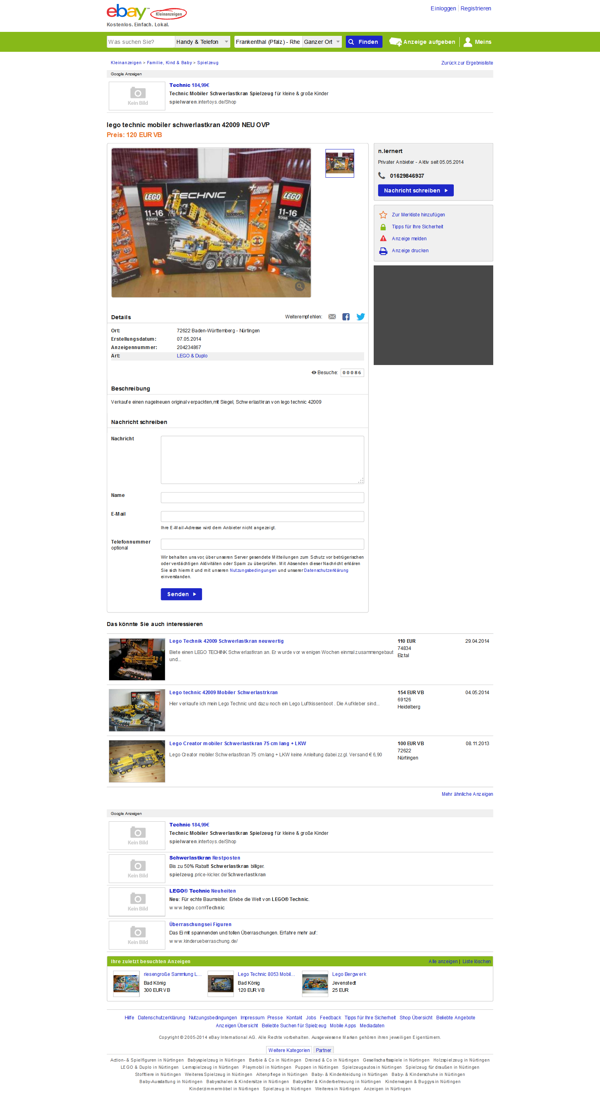
Task: Click the phone handset icon
Action: pos(382,175)
